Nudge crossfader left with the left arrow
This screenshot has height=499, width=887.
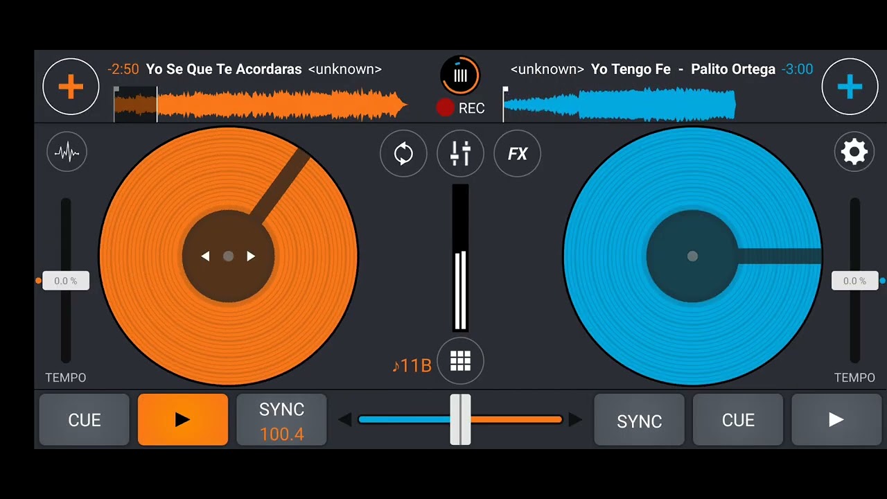(x=344, y=419)
